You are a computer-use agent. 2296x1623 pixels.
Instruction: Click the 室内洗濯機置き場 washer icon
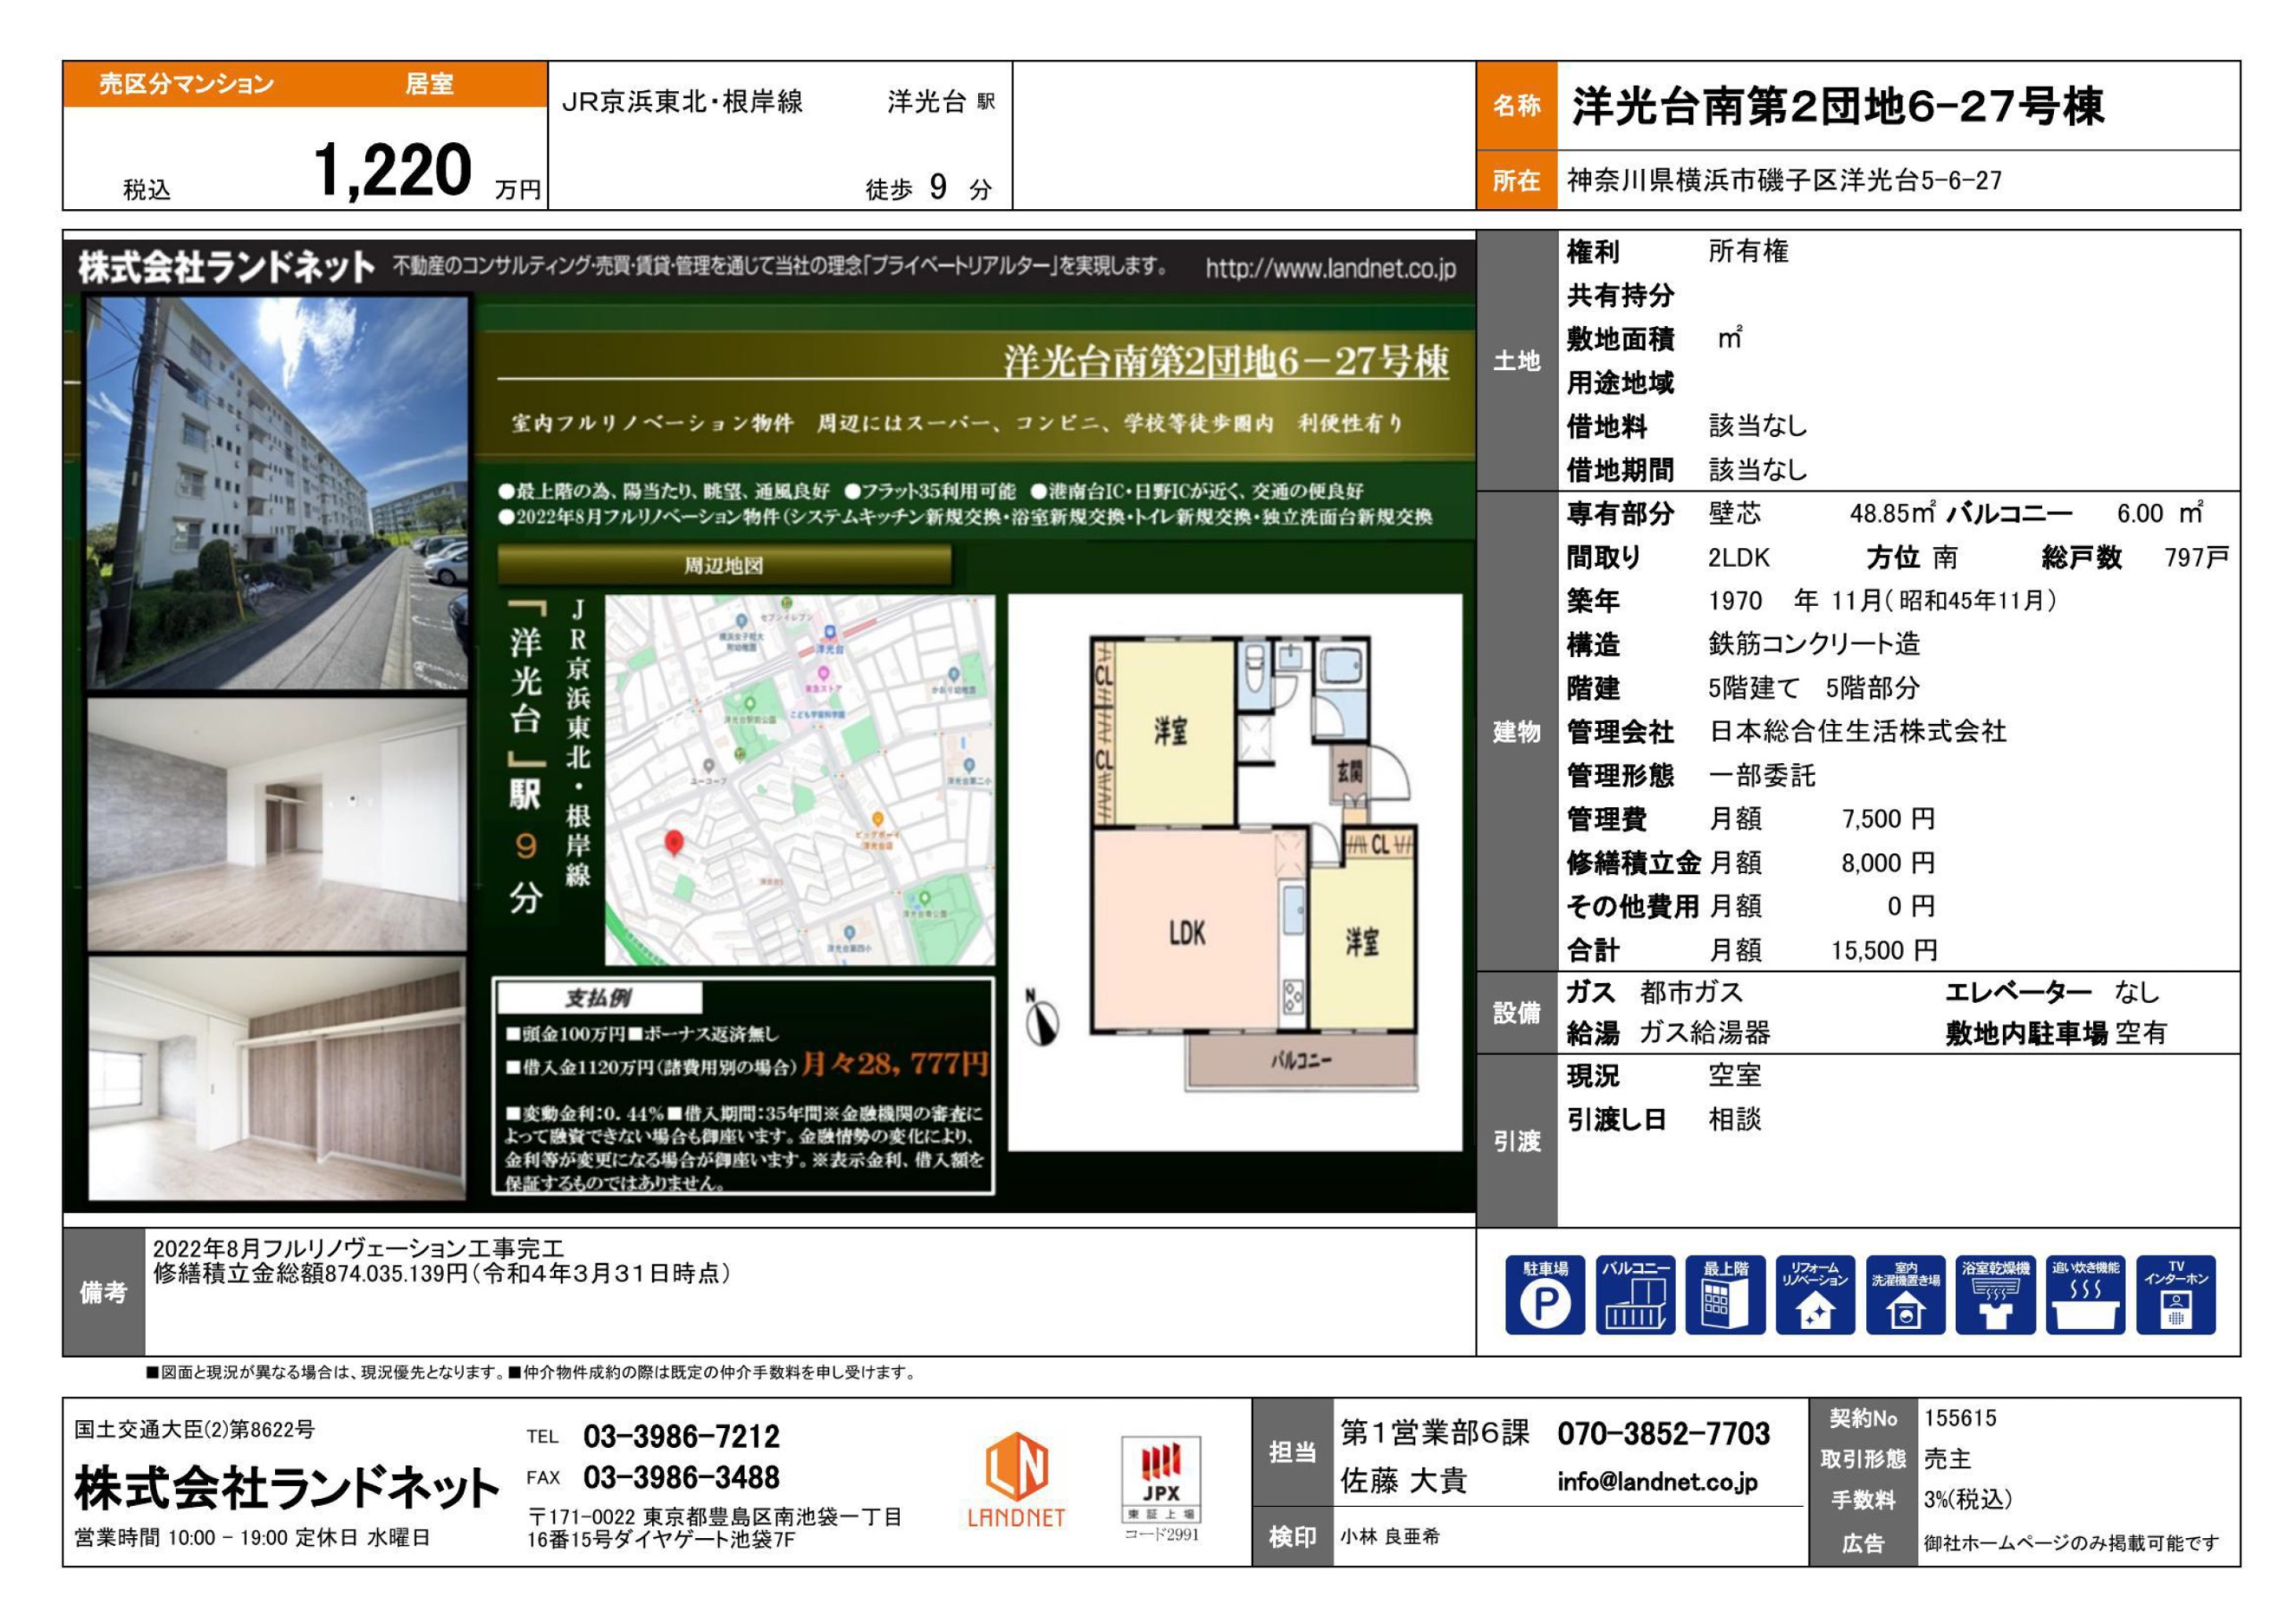pyautogui.click(x=1904, y=1294)
